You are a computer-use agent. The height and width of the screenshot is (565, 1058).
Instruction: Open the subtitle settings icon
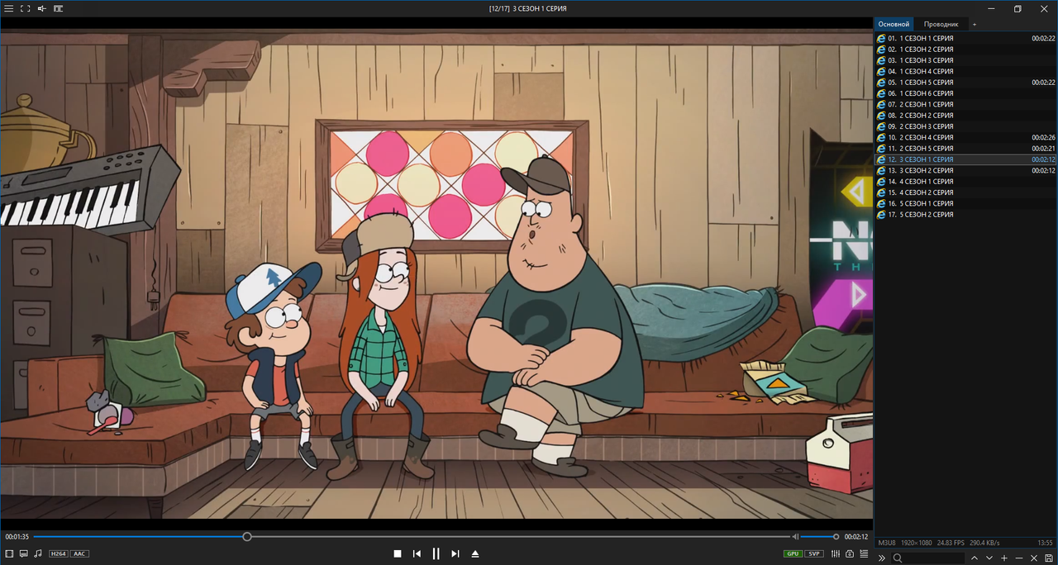point(24,553)
